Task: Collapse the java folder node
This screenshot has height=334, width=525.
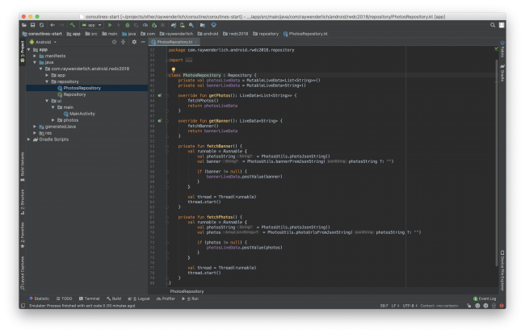Action: (x=35, y=62)
